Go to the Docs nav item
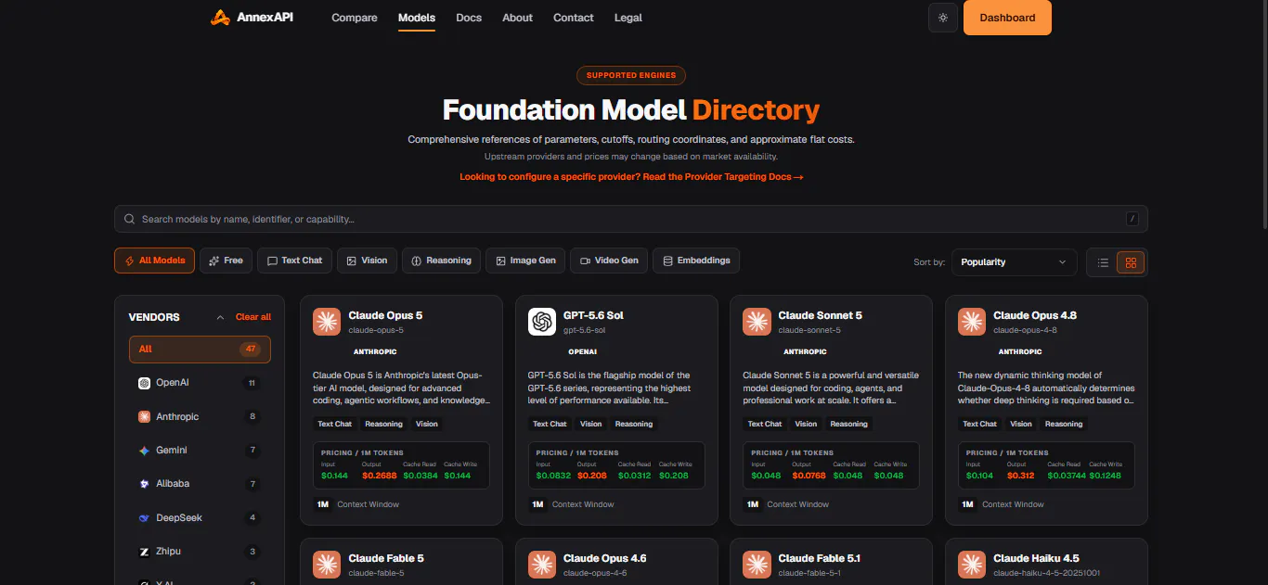Image resolution: width=1268 pixels, height=585 pixels. (469, 18)
